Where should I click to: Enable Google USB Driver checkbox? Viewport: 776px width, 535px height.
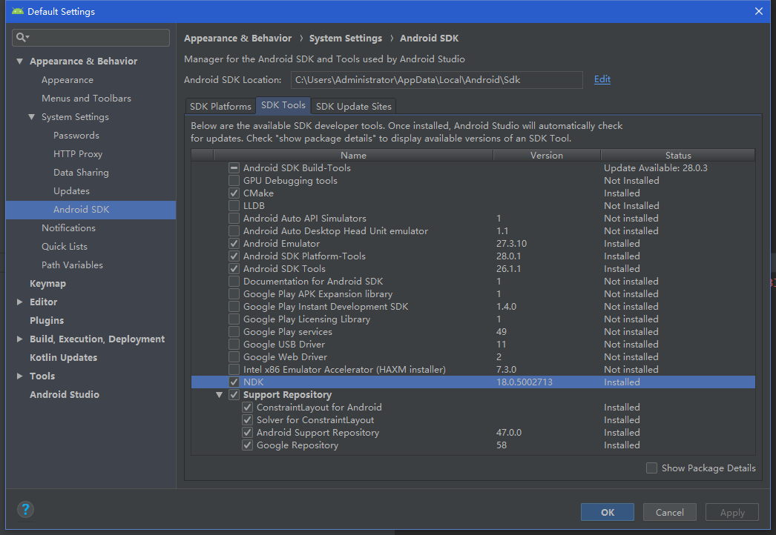[234, 345]
